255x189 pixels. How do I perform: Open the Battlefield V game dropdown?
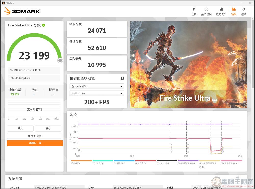point(97,86)
